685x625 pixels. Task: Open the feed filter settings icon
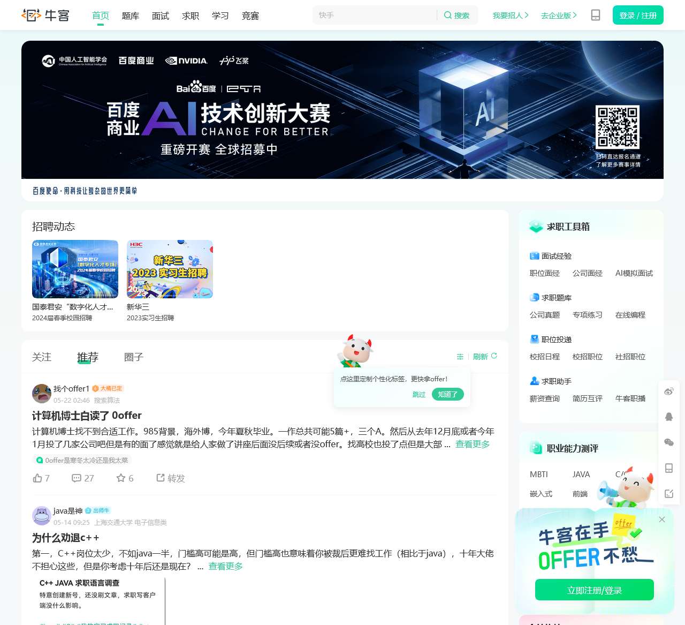(460, 357)
